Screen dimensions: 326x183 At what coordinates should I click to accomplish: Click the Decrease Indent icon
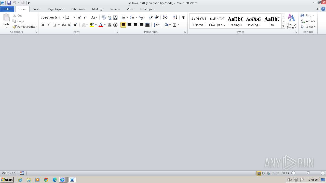coord(151,18)
